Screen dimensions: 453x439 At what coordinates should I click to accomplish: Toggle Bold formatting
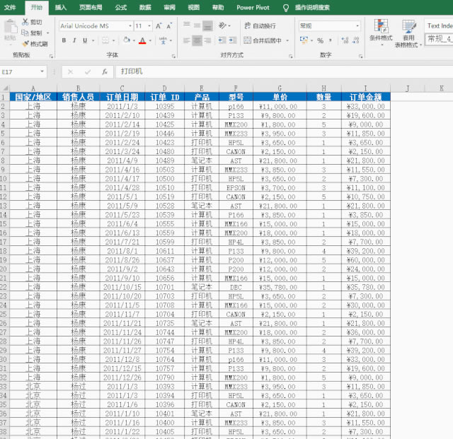coord(64,40)
